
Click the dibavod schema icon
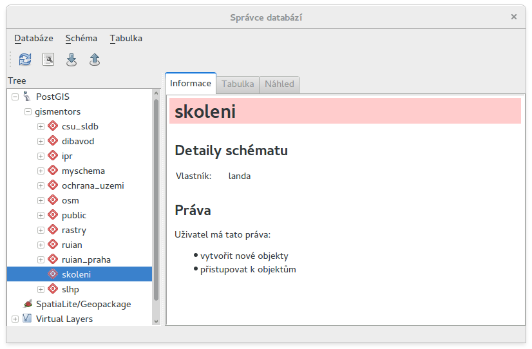(53, 141)
